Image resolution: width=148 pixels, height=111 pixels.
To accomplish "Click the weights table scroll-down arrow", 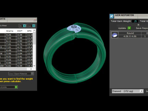I will (34, 66).
